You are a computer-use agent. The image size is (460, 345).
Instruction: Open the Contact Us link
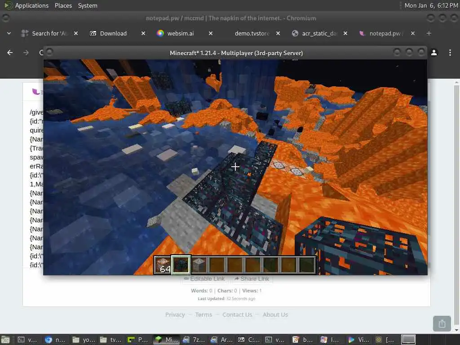pos(237,314)
